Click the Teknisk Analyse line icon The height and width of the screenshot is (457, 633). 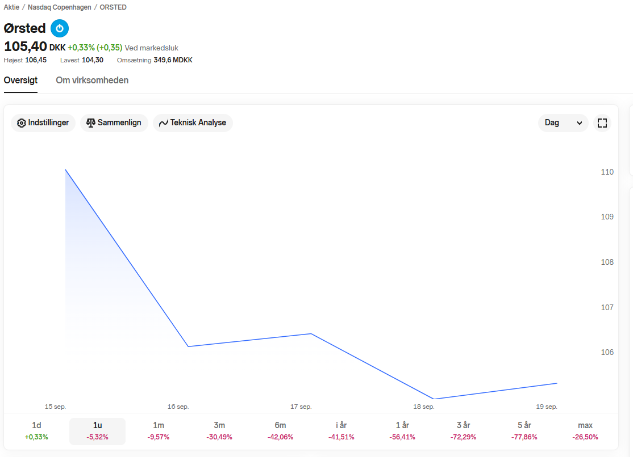tap(164, 123)
